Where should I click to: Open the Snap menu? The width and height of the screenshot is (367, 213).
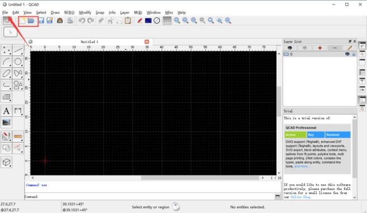pyautogui.click(x=100, y=12)
